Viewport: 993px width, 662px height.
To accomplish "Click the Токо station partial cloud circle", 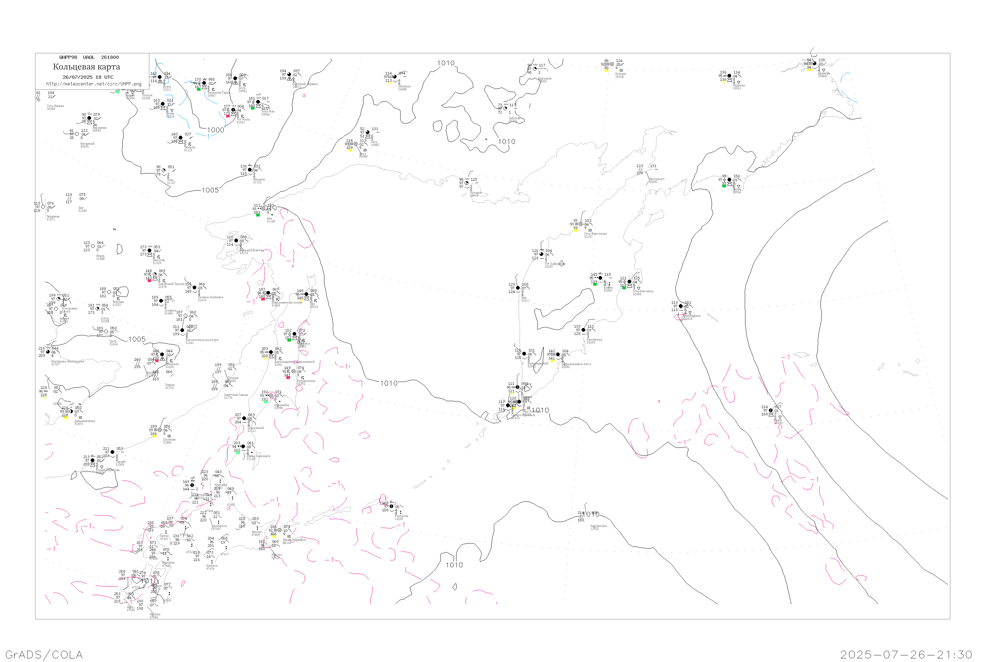I will (x=164, y=170).
